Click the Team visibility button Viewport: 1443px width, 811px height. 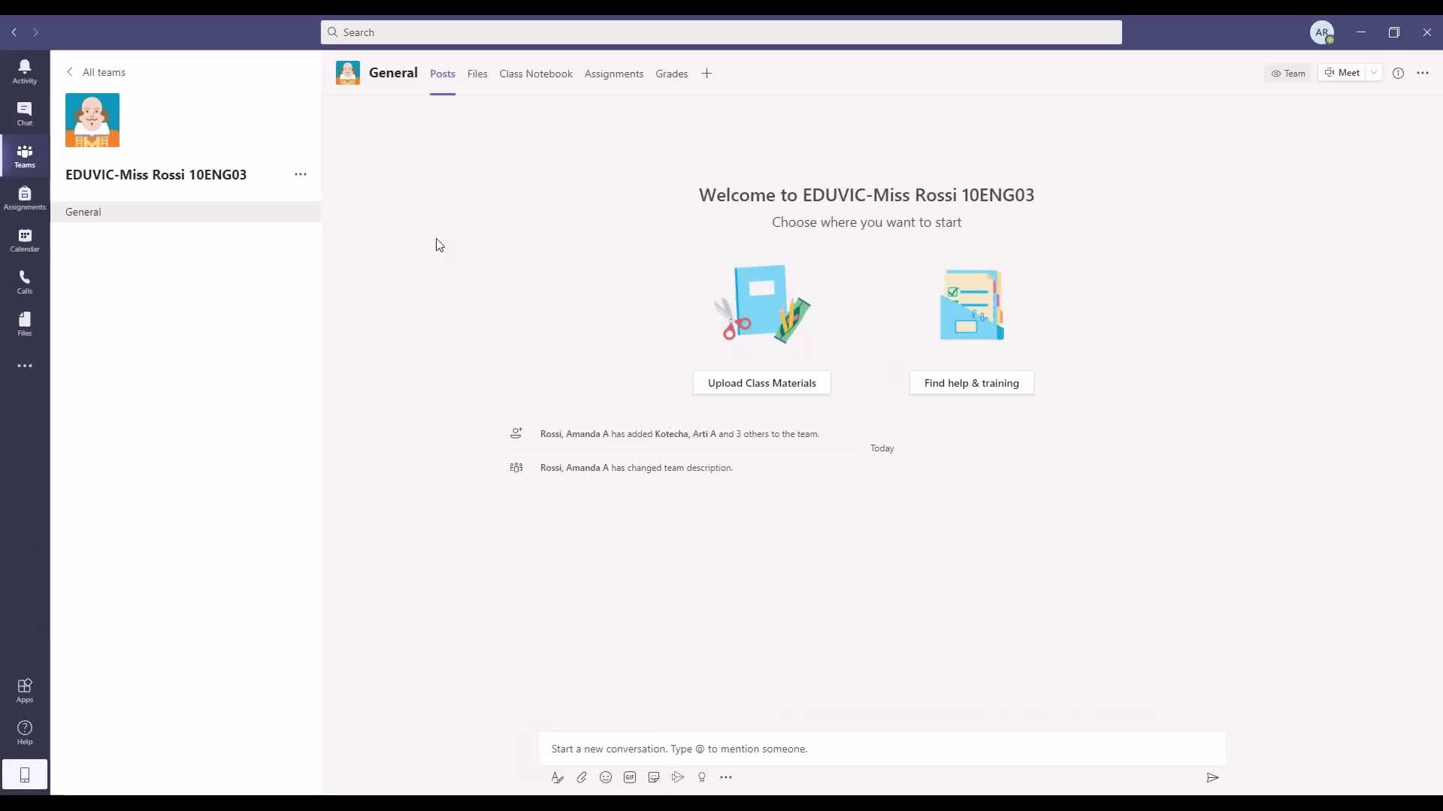[x=1288, y=73]
